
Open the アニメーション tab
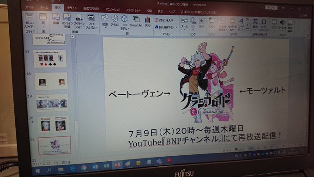click(x=113, y=9)
